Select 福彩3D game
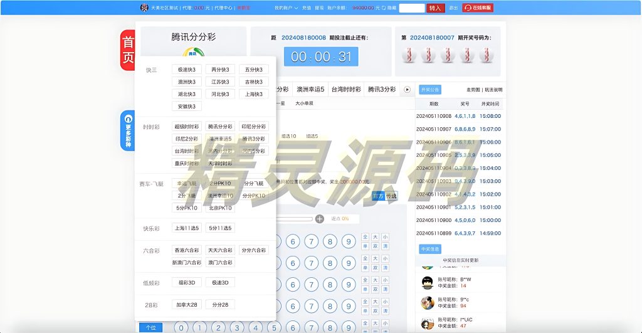Viewport: 642px width, 333px height. (187, 283)
